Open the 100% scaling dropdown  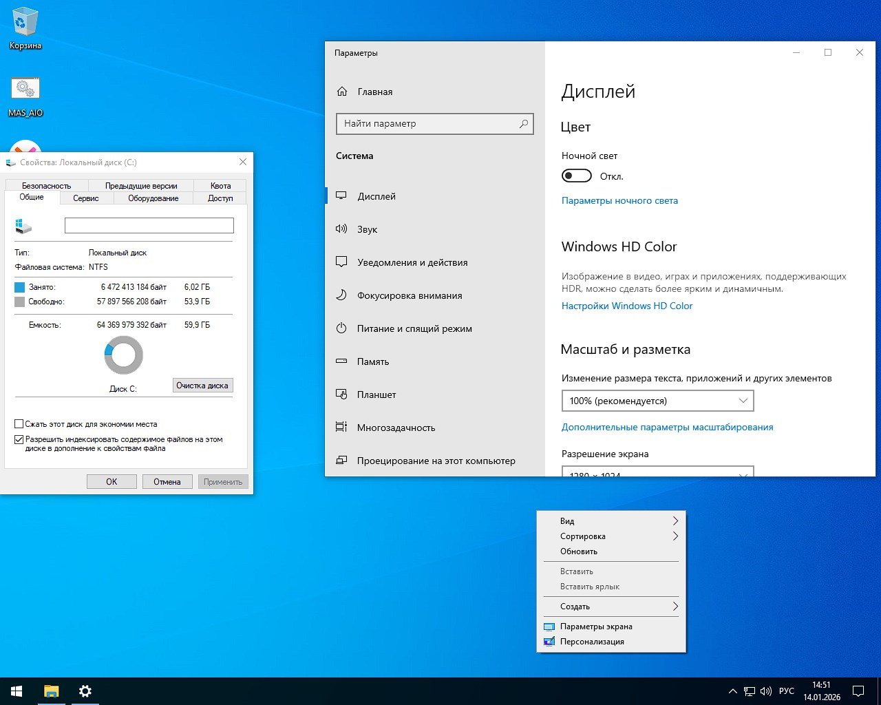click(x=657, y=400)
